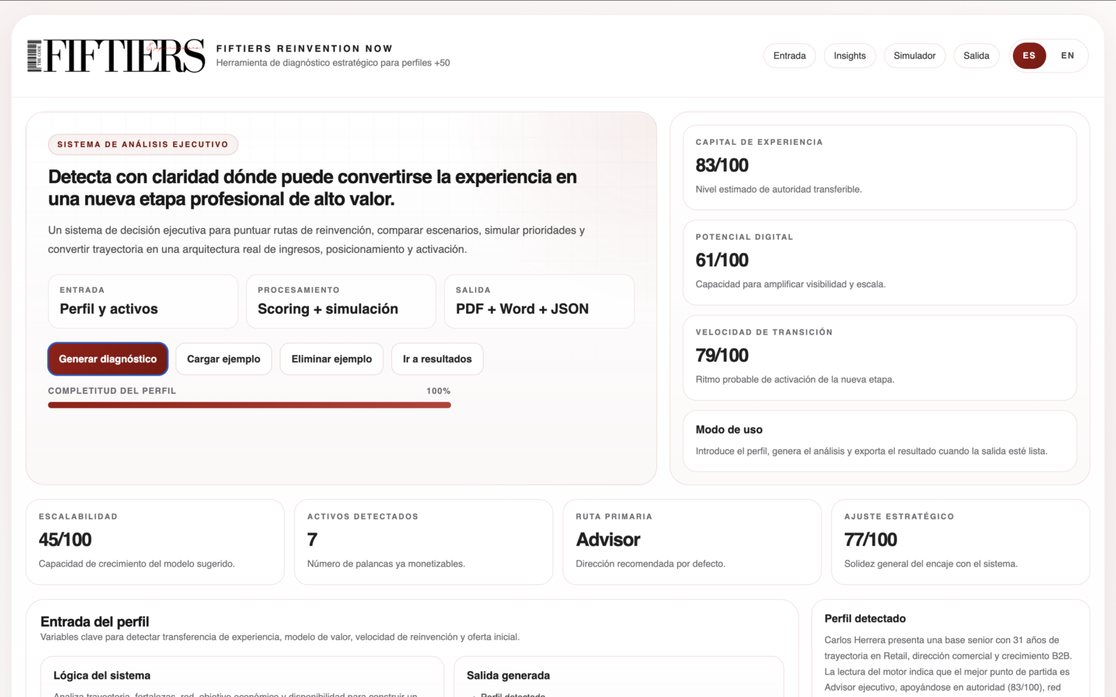
Task: Select the Ruta primaria Advisor card
Action: pyautogui.click(x=691, y=542)
